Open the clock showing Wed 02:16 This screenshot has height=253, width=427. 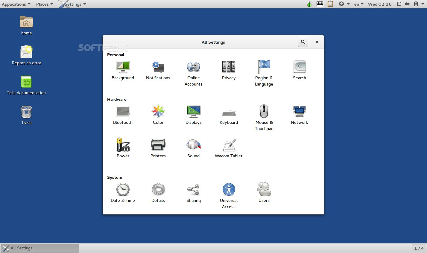[x=380, y=4]
